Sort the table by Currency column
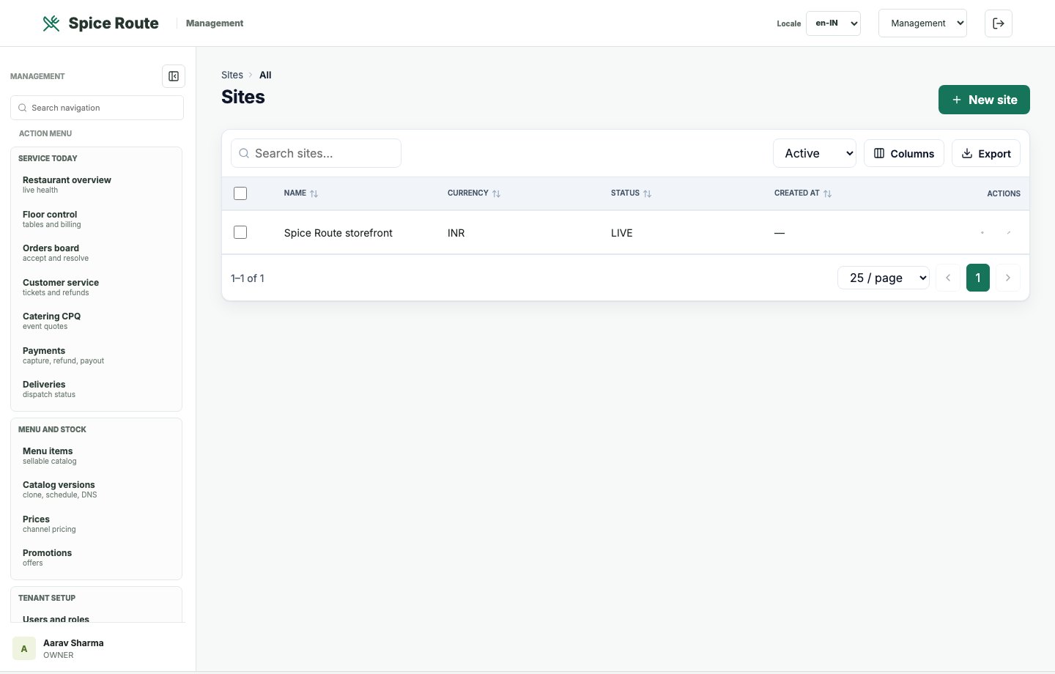1055x674 pixels. [474, 193]
